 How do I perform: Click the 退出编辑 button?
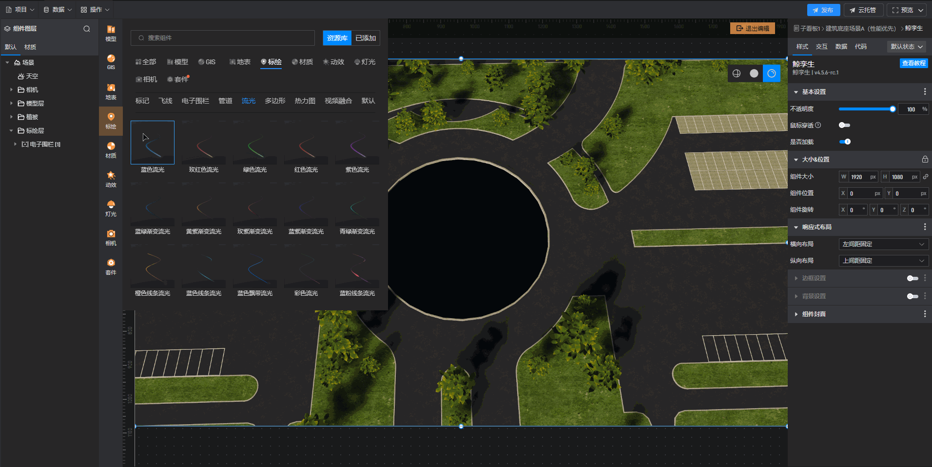pyautogui.click(x=752, y=29)
